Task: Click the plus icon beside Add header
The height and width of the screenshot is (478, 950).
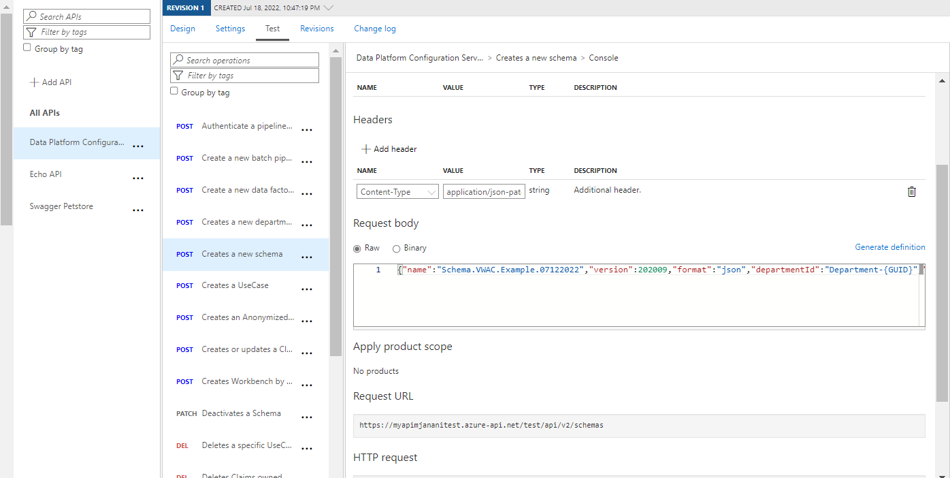Action: [366, 149]
